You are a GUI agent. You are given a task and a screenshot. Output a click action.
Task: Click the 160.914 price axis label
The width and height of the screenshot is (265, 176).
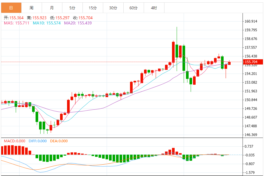click(x=251, y=21)
